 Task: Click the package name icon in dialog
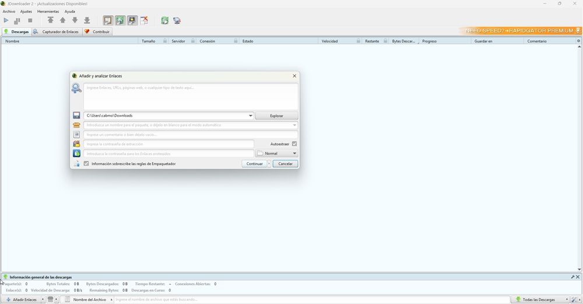(x=76, y=125)
